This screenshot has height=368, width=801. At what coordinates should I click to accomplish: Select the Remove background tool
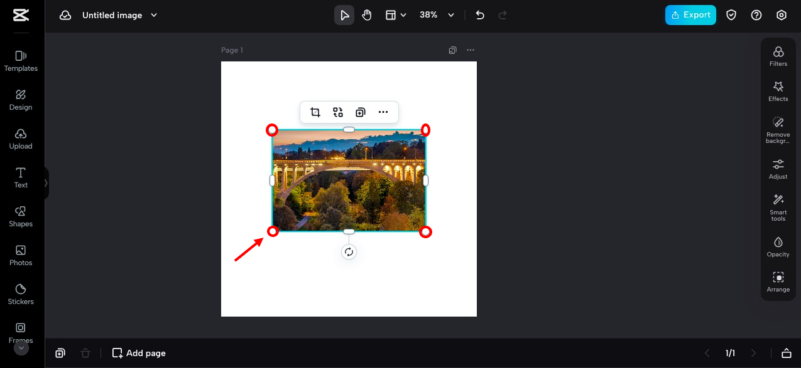point(778,130)
